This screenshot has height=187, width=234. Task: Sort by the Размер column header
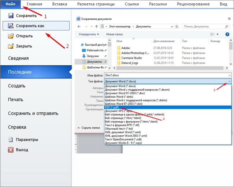215,41
